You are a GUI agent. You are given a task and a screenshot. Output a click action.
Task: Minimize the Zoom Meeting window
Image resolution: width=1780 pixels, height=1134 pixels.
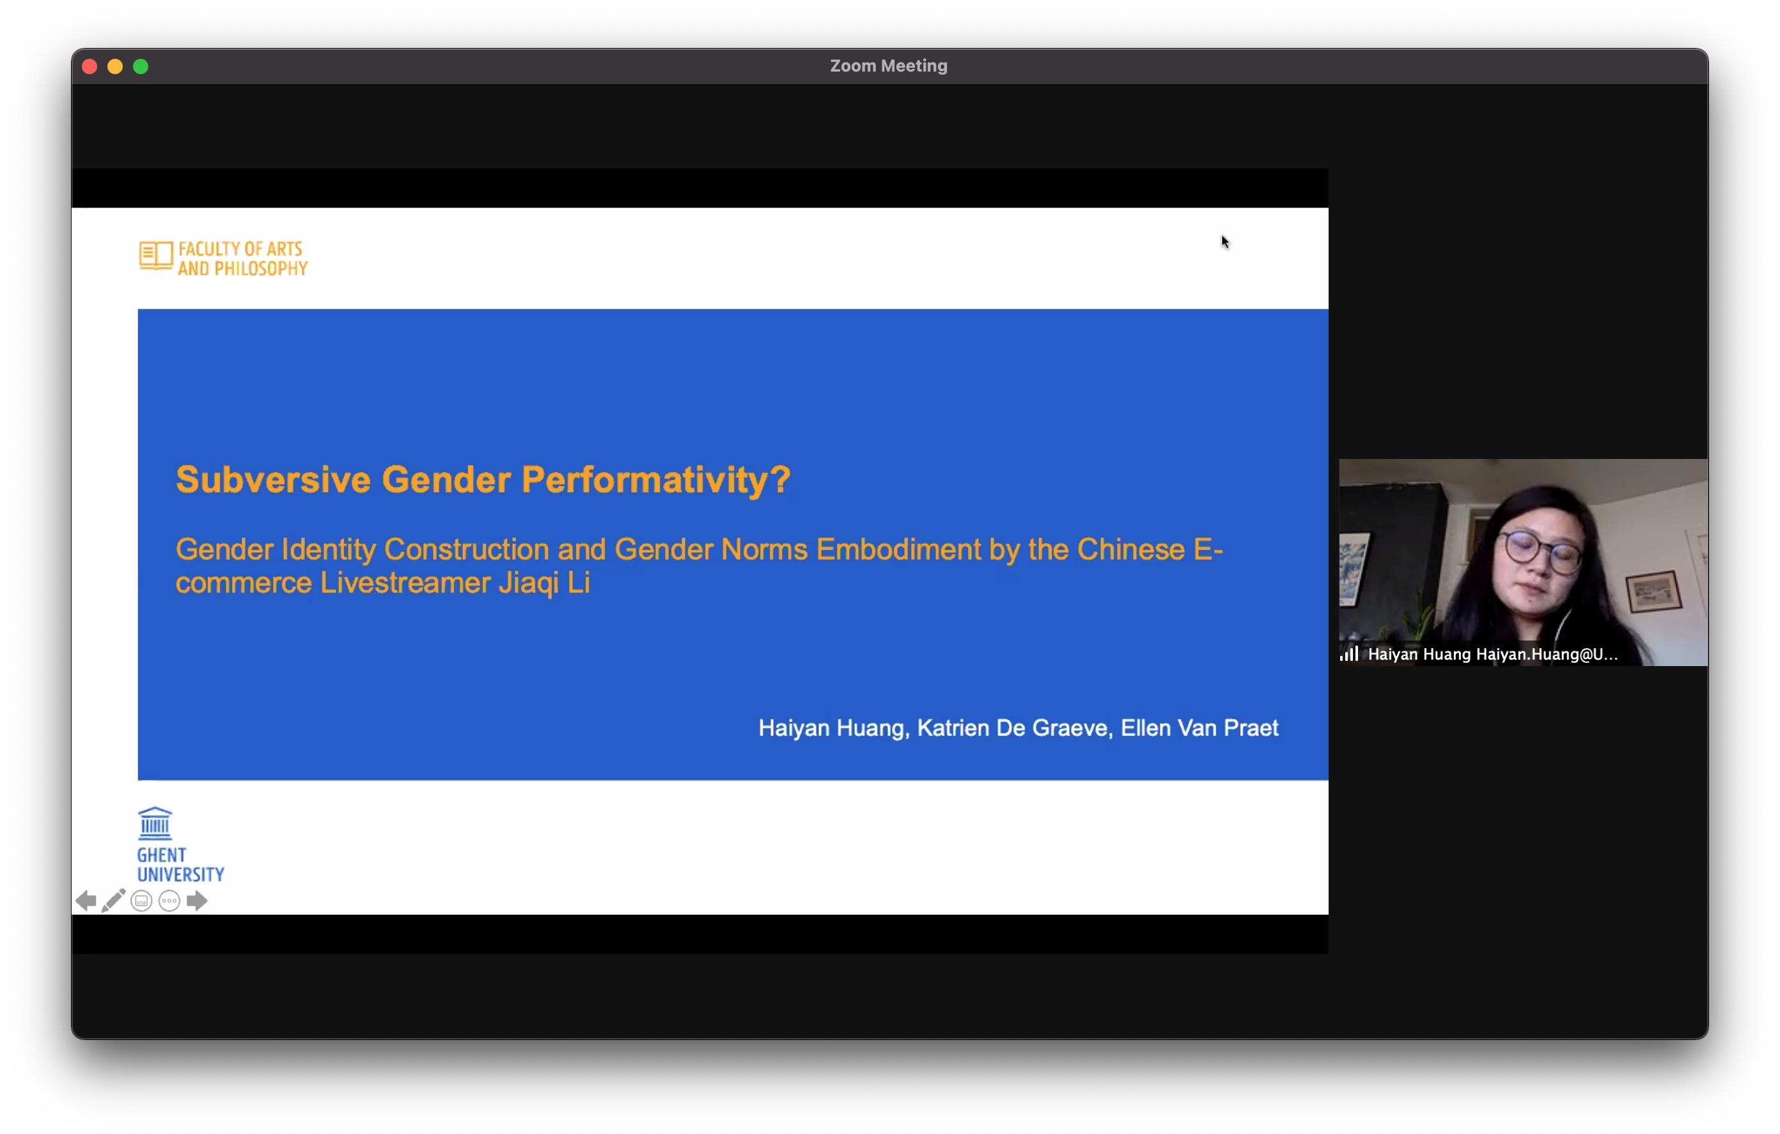[x=115, y=66]
